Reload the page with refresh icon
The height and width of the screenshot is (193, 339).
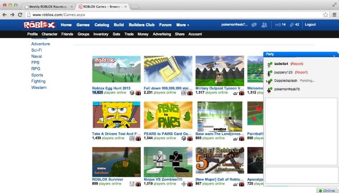(20, 15)
